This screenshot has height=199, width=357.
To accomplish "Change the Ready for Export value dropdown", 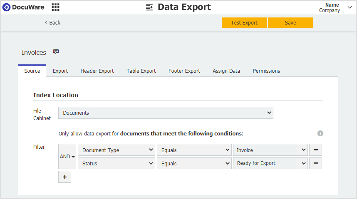I will point(270,163).
